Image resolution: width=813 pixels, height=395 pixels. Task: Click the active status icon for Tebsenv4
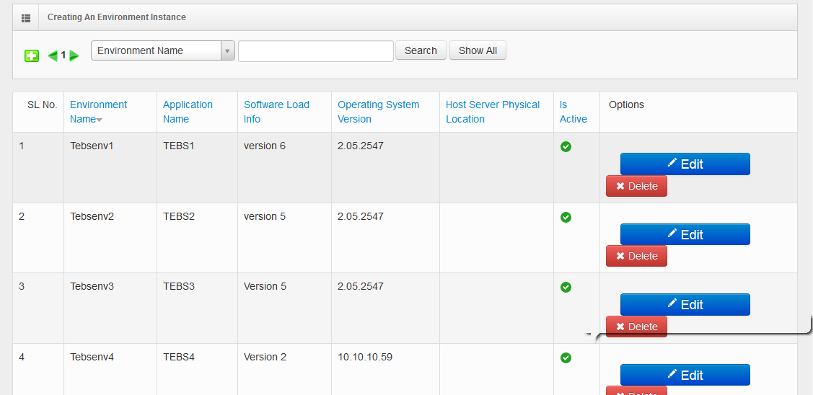(566, 358)
